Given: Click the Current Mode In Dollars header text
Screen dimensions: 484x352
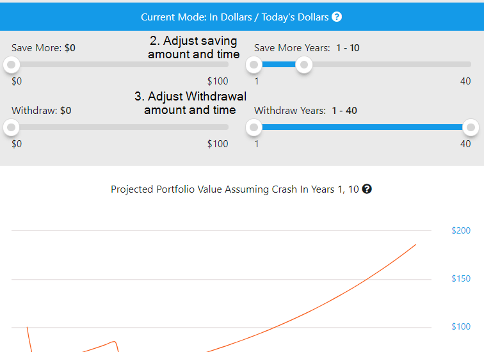Looking at the screenshot, I should [x=234, y=17].
